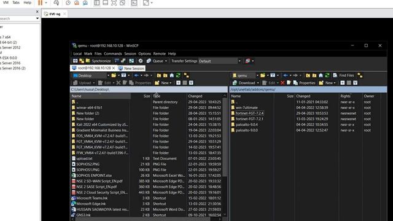
Task: Enter full screen mode icon in VMware
Action: coord(114,2)
